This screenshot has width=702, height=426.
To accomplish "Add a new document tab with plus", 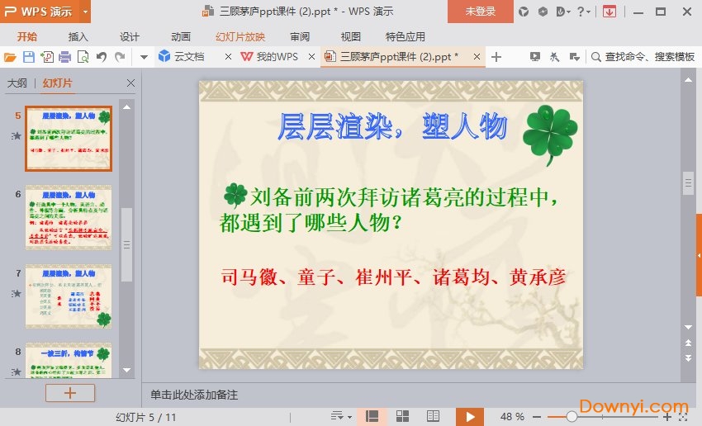I will coord(496,57).
